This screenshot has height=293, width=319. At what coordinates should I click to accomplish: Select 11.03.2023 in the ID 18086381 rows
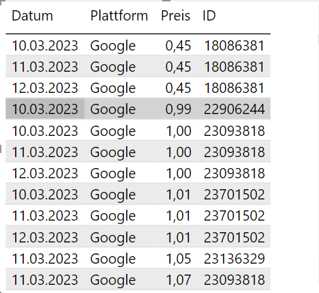pos(44,67)
